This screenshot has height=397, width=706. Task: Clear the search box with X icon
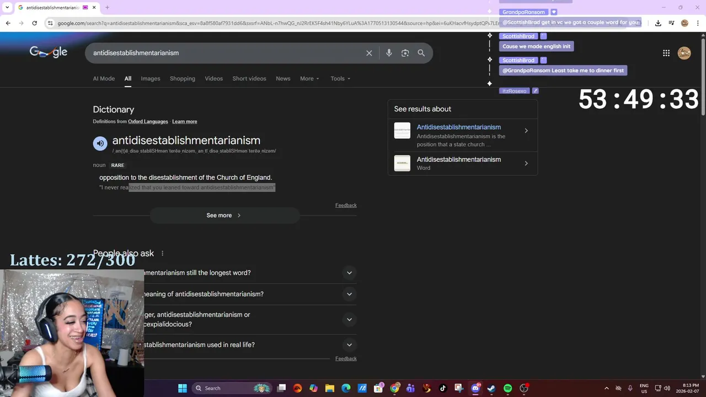pos(369,53)
